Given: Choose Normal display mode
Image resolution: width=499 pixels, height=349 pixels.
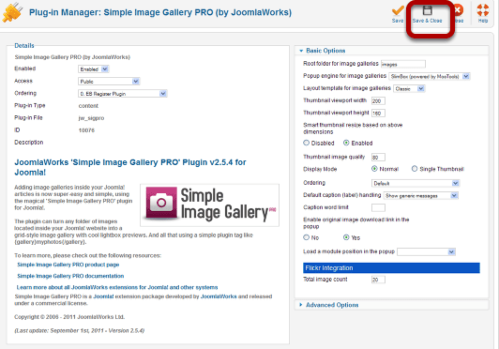Looking at the screenshot, I should coord(374,169).
